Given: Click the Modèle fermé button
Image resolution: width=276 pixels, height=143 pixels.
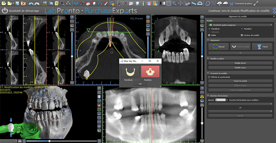Looking at the screenshot, I should pos(240,63).
